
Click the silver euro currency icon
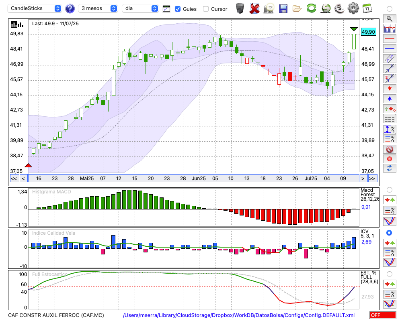(339, 8)
